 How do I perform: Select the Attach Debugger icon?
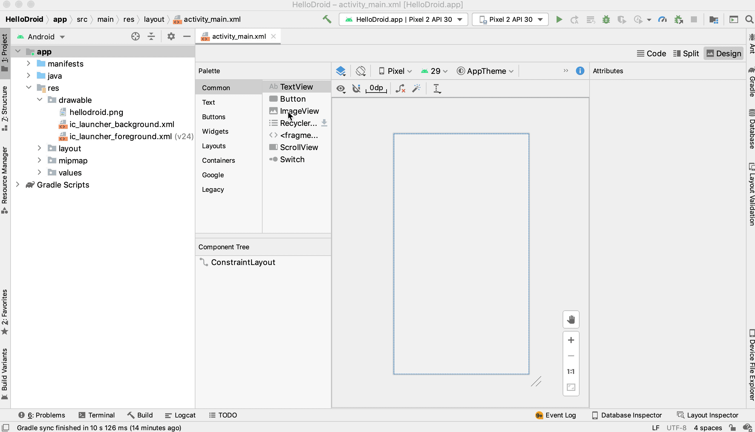coord(678,19)
